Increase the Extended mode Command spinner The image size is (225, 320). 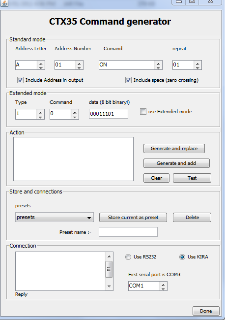[x=75, y=112]
